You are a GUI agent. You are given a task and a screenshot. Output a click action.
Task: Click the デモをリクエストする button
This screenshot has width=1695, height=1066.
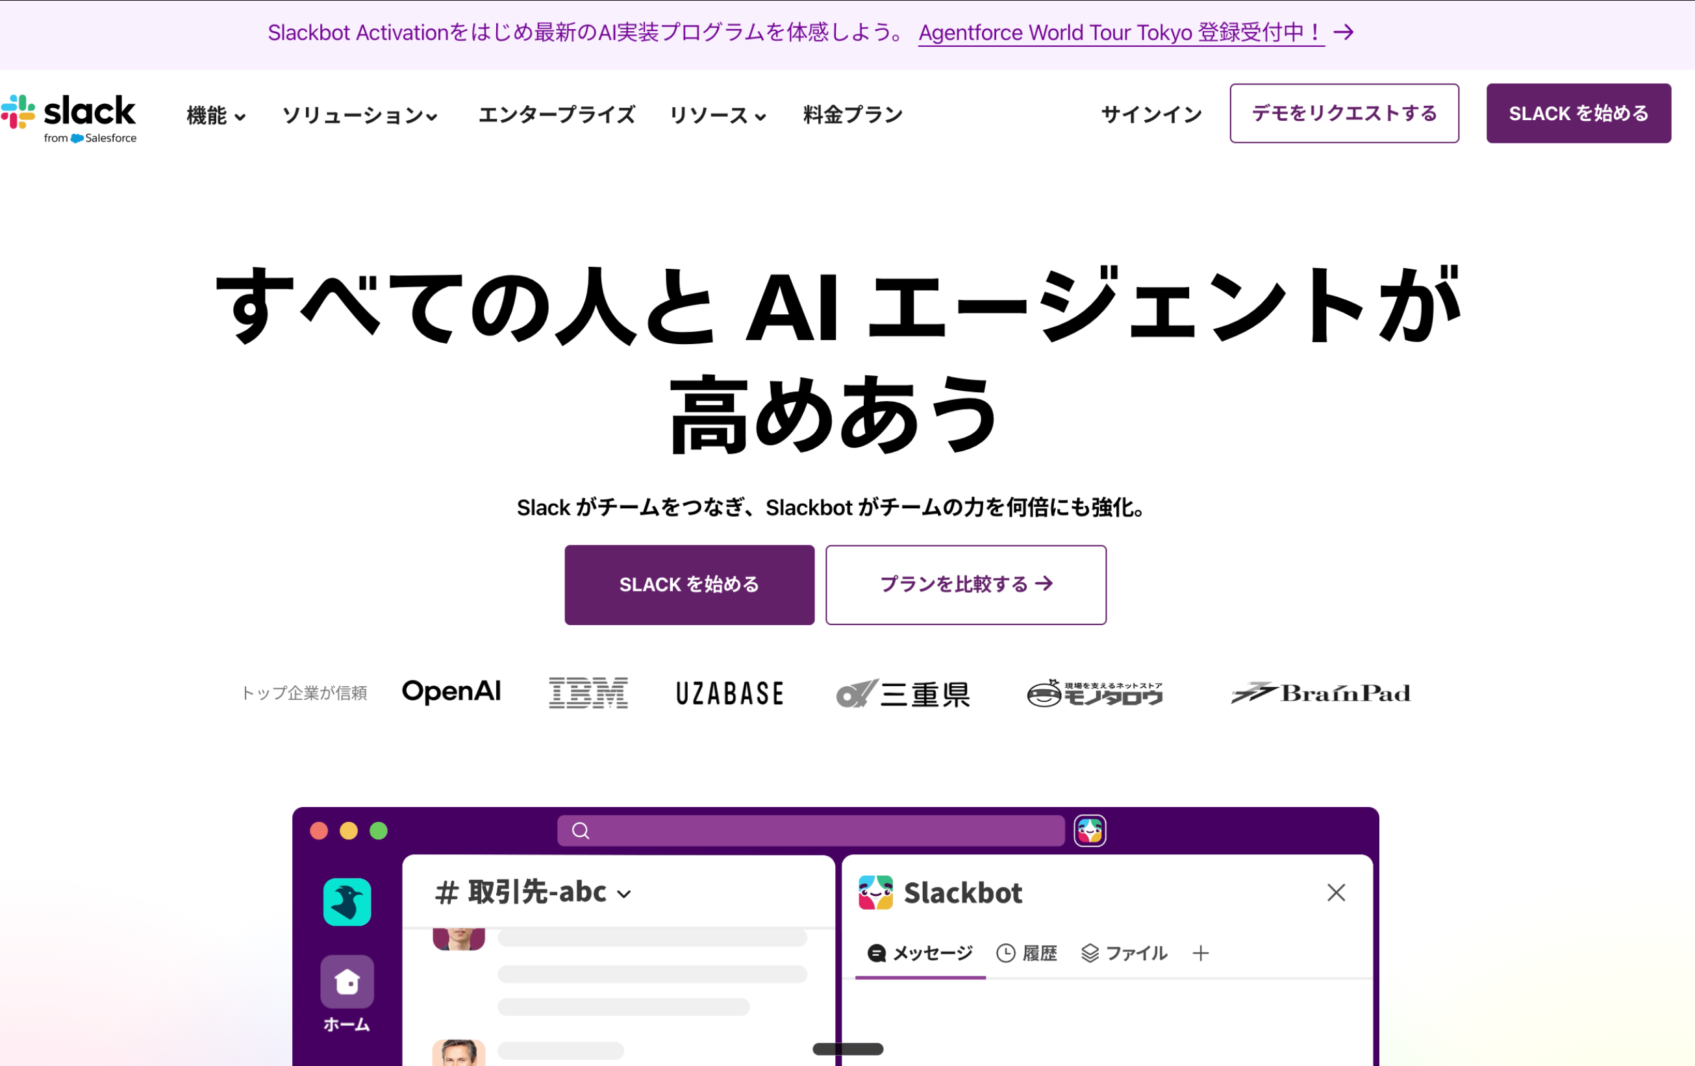(x=1344, y=113)
